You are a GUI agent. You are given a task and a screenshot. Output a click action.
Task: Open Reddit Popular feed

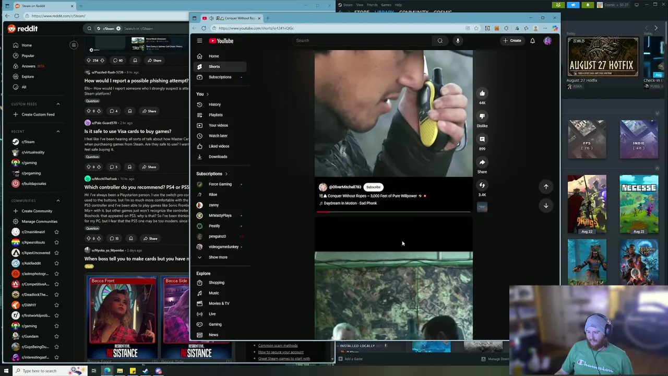[28, 56]
